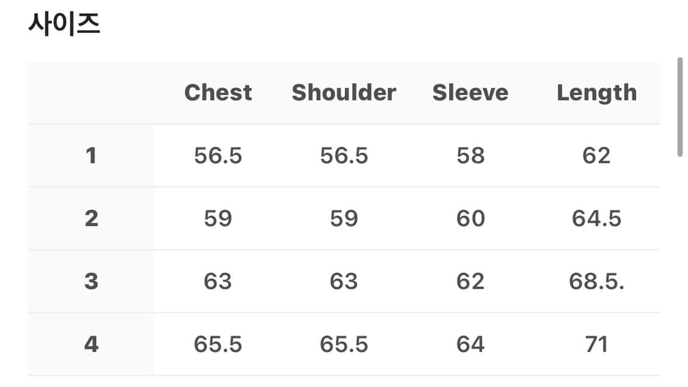Click Length value 62 for size 1

click(x=596, y=156)
